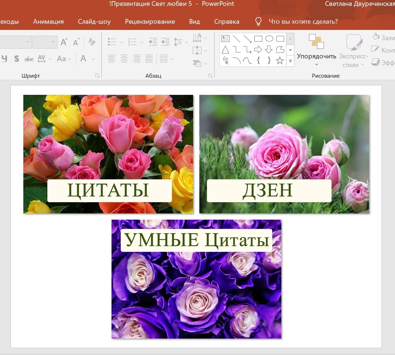
Task: Toggle text shadow
Action: [x=17, y=59]
